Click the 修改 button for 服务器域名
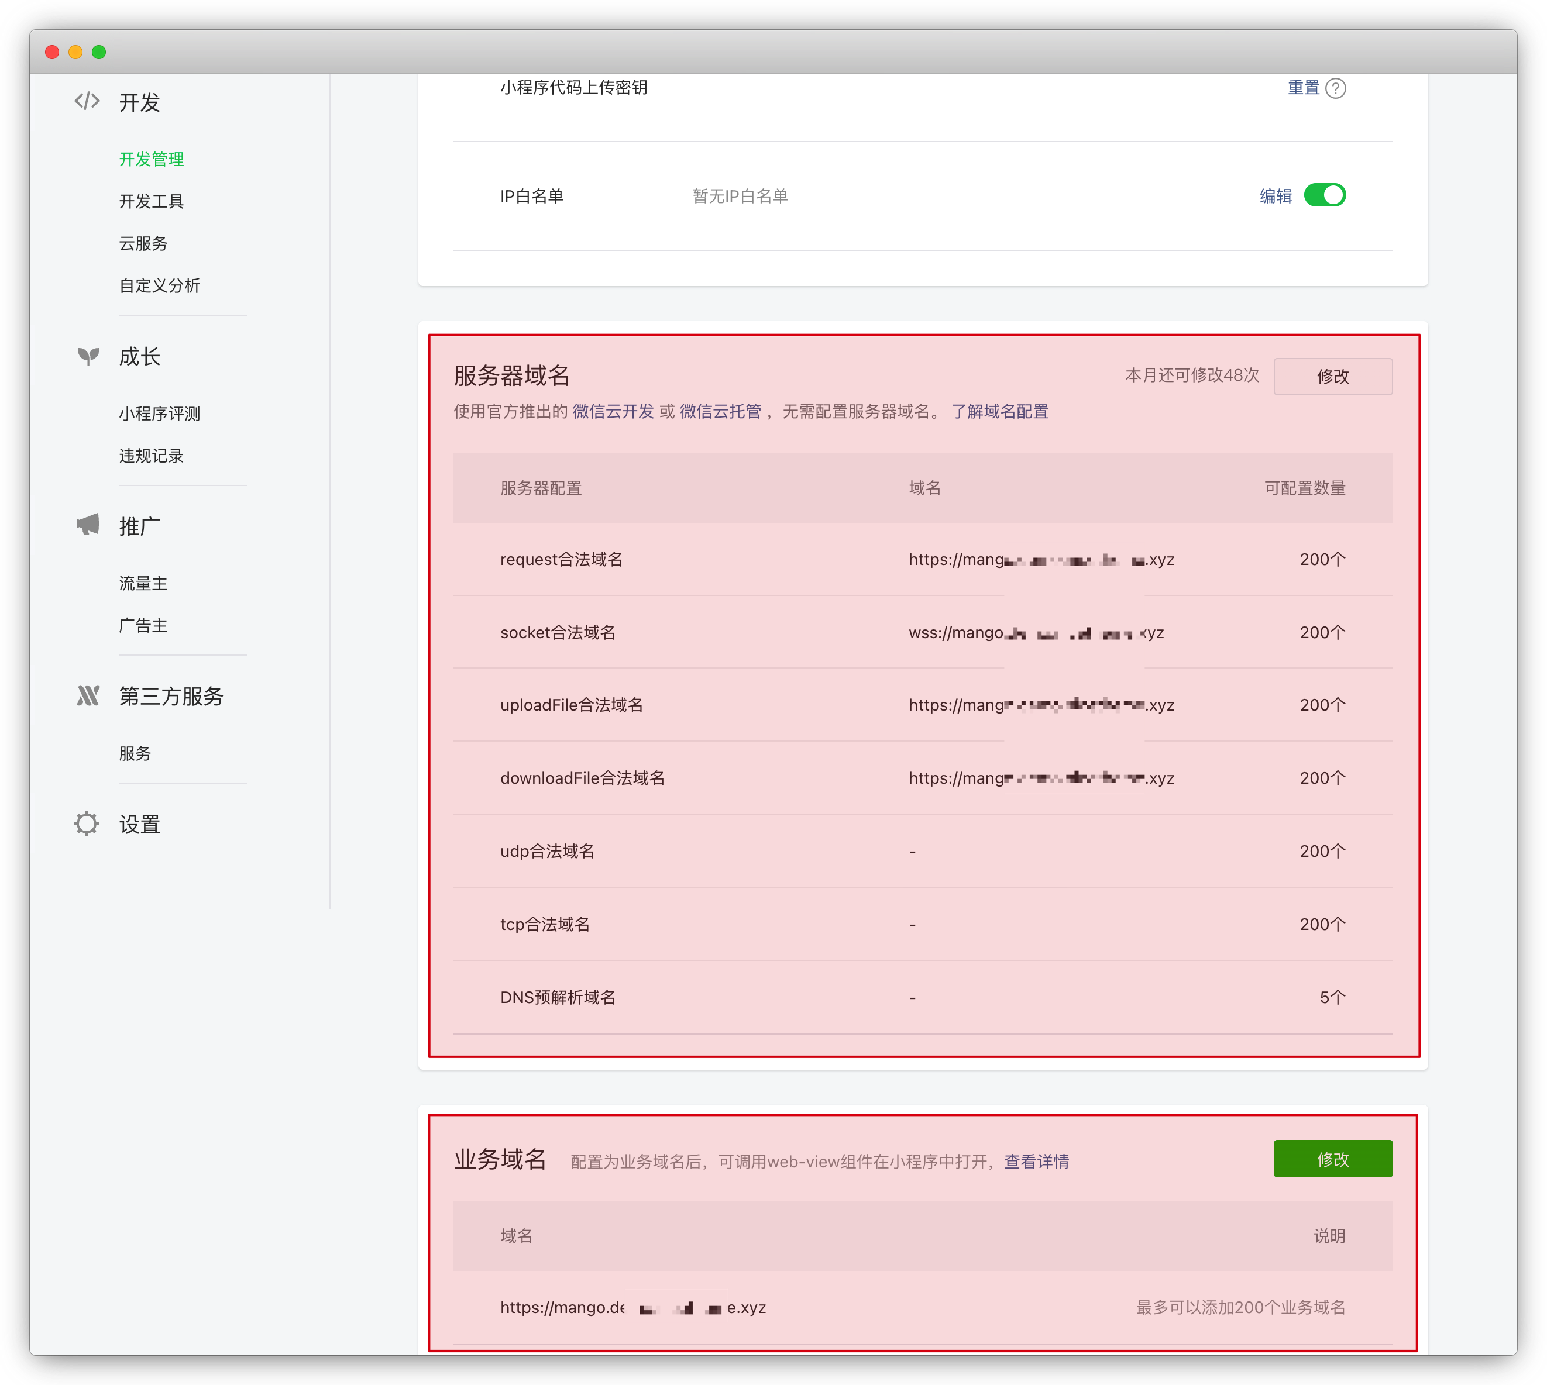Screen dimensions: 1547x1385 click(1333, 376)
